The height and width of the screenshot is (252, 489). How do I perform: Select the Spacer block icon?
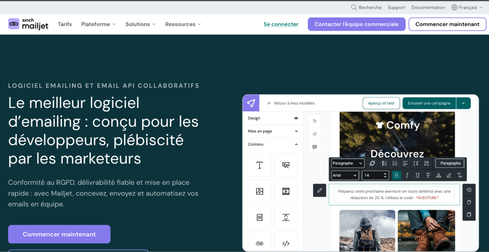coord(286,217)
